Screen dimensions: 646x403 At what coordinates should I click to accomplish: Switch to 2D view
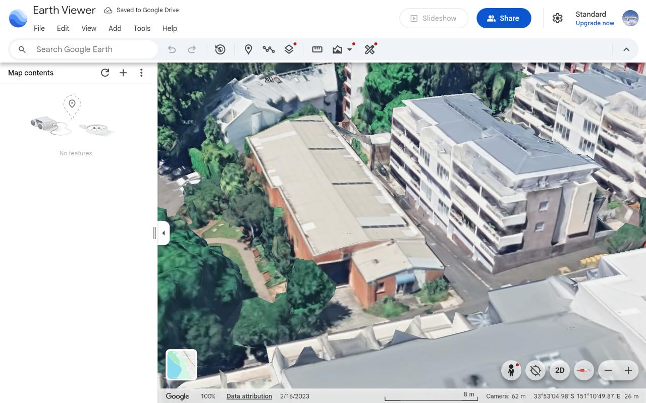(x=560, y=371)
